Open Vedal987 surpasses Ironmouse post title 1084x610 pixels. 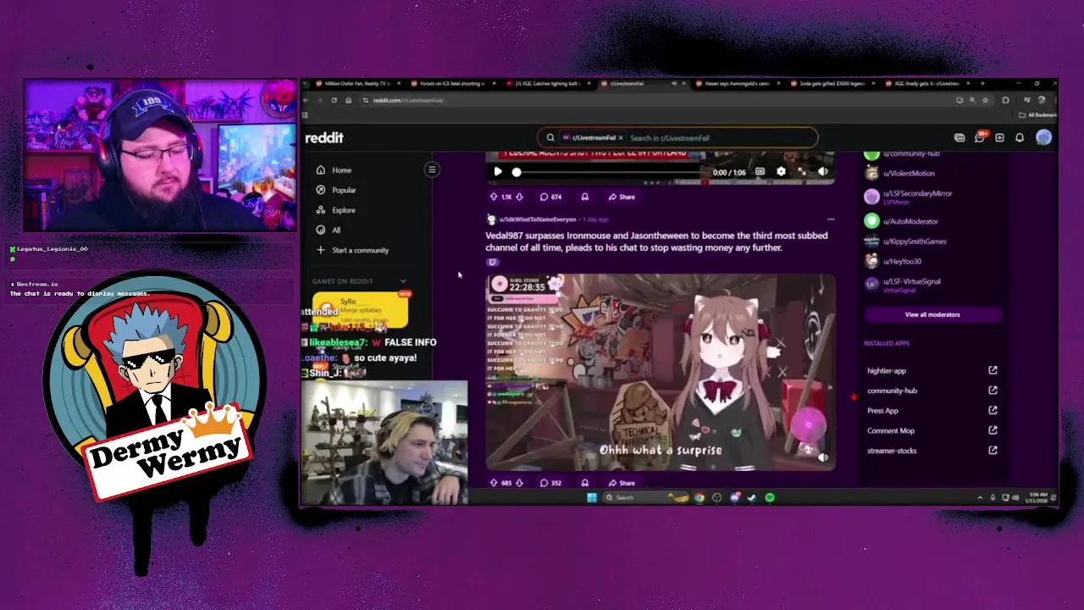coord(656,241)
